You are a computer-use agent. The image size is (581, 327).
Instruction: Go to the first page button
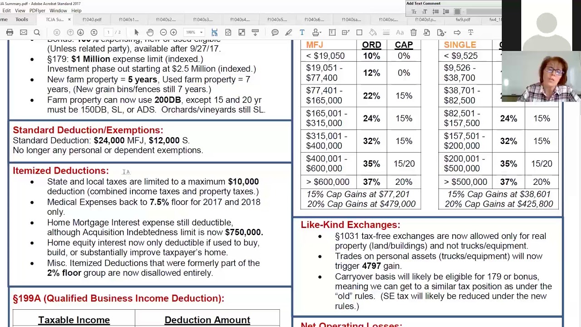coord(57,32)
